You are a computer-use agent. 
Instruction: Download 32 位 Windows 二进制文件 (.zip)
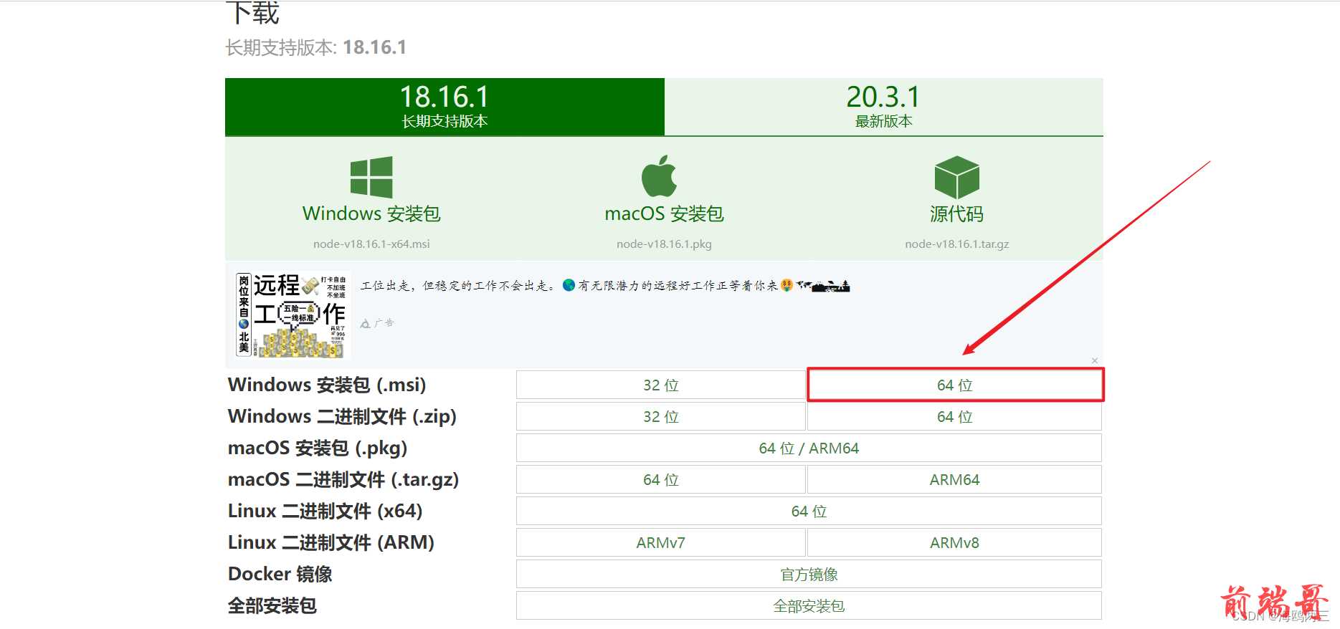point(661,416)
